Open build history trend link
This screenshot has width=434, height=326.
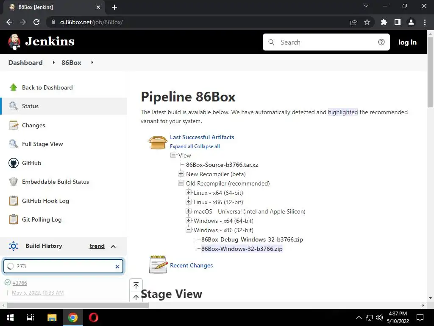tap(97, 246)
